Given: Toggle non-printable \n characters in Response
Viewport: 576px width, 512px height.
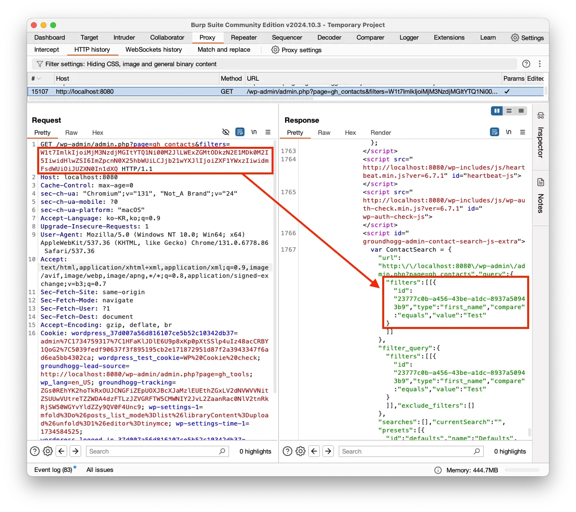Looking at the screenshot, I should pyautogui.click(x=508, y=132).
